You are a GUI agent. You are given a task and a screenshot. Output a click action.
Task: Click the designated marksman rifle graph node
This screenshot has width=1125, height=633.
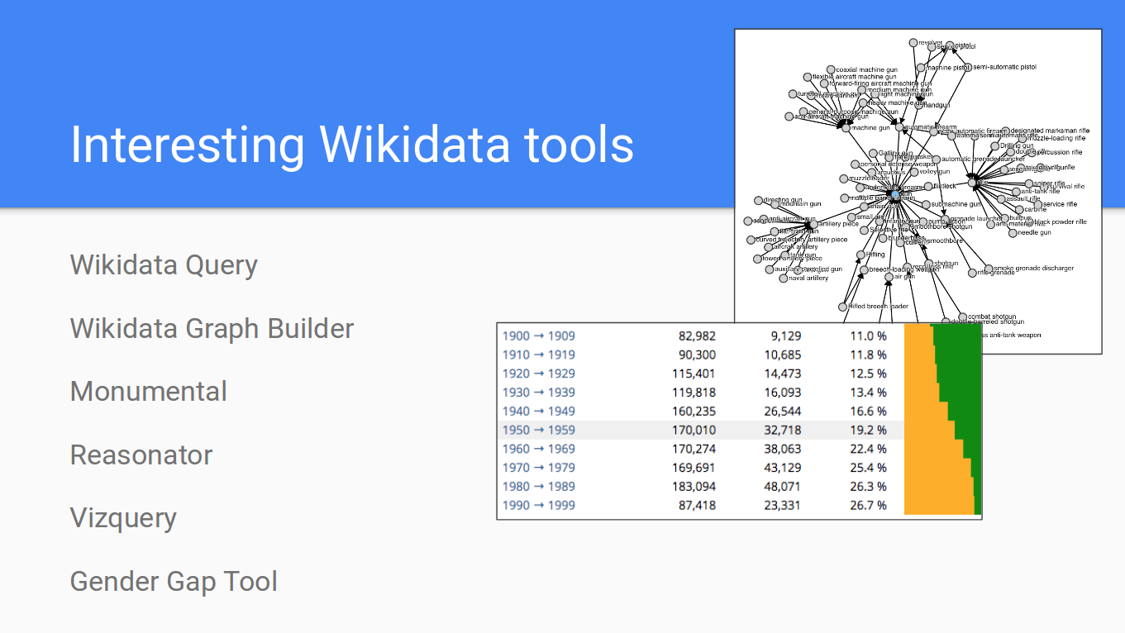(x=1007, y=131)
